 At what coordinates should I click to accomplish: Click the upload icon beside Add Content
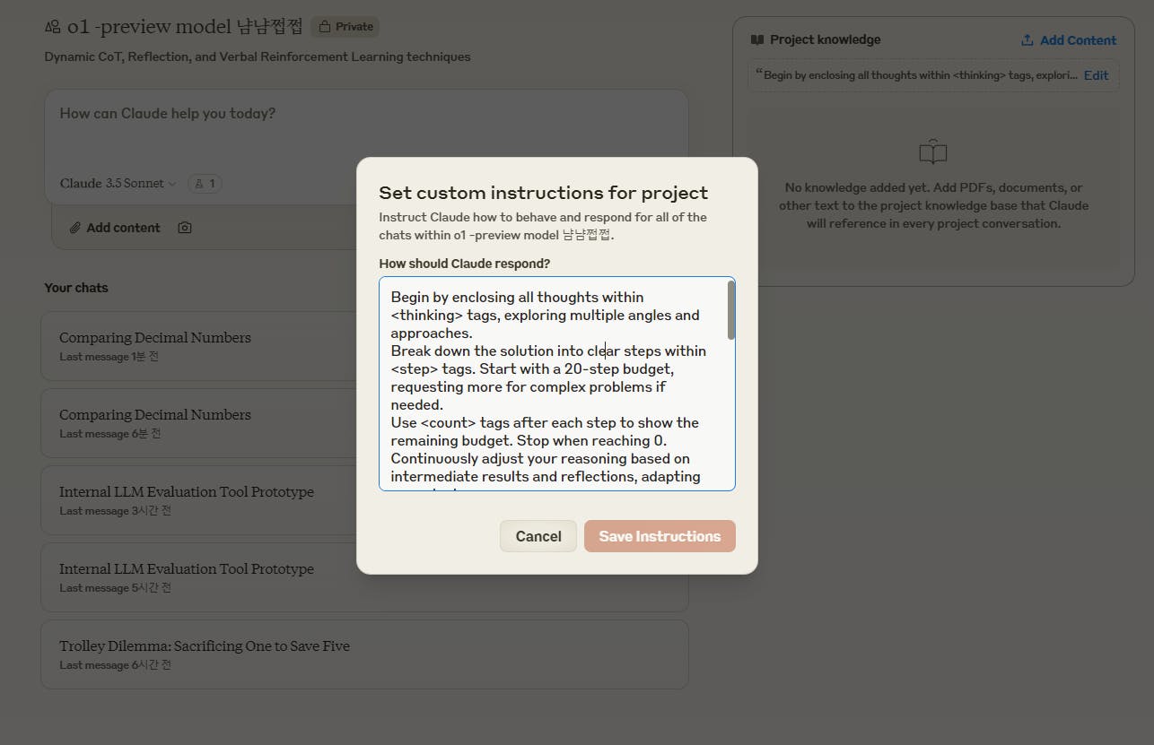[x=1027, y=40]
